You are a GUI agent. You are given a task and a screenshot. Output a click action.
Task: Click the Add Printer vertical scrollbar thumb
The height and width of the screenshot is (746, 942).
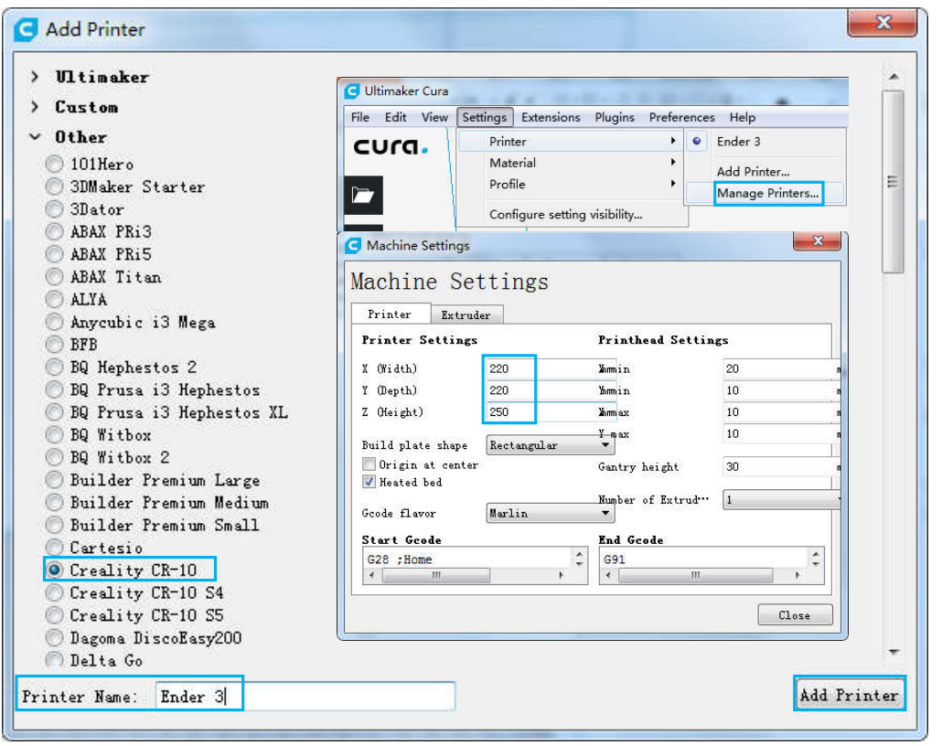[x=893, y=181]
